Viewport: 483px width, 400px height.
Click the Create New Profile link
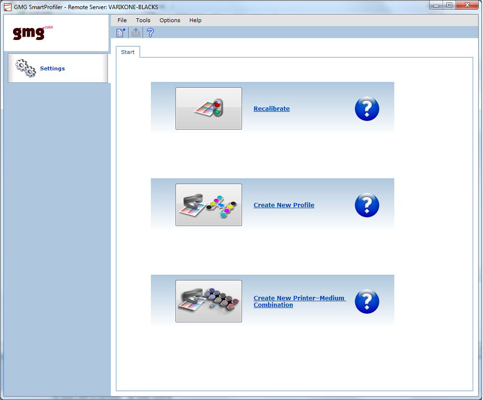(284, 205)
